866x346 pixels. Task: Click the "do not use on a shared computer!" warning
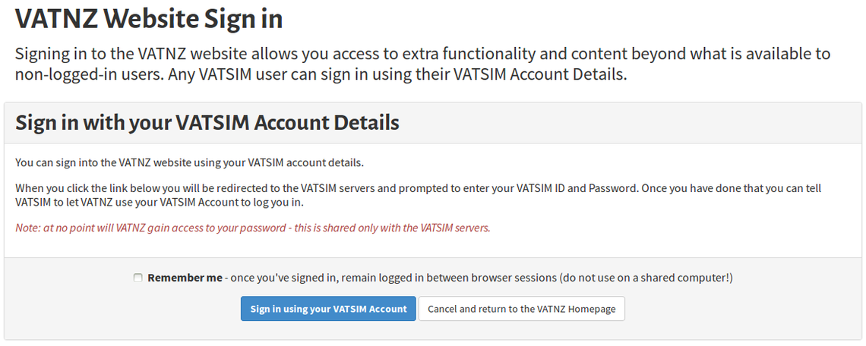point(646,278)
